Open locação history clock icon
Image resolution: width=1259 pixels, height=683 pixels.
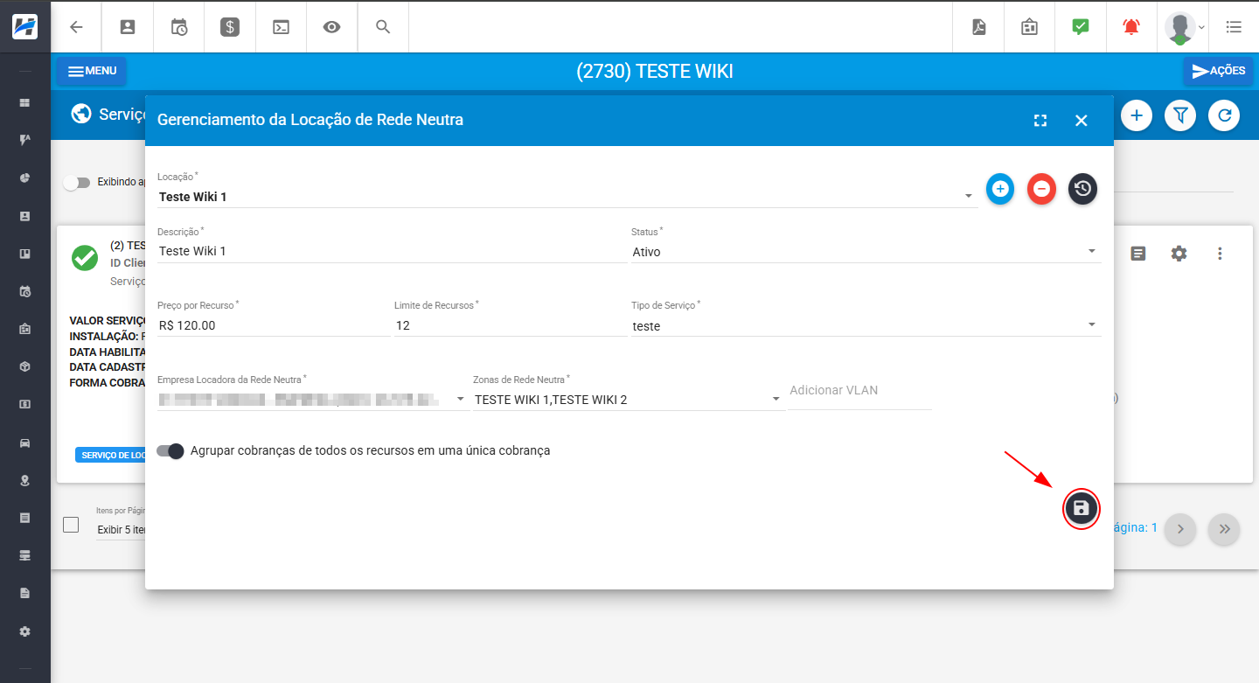coord(1082,189)
